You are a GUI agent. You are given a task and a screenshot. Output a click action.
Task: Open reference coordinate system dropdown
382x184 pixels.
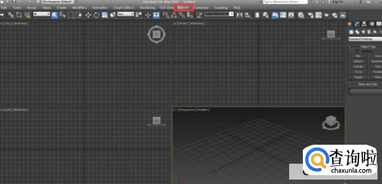126,14
